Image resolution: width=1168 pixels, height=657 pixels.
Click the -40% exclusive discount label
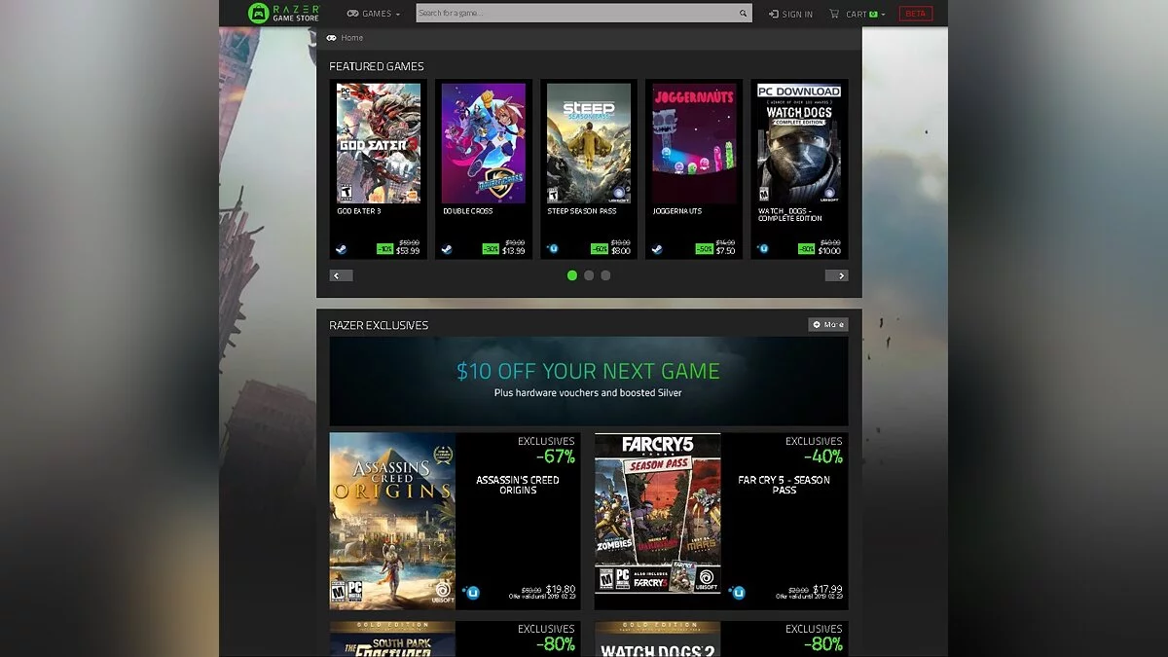(x=823, y=456)
